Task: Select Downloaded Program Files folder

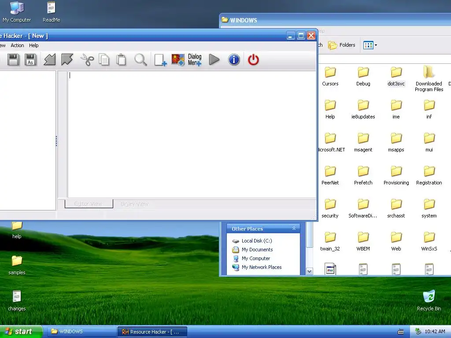Action: (429, 79)
